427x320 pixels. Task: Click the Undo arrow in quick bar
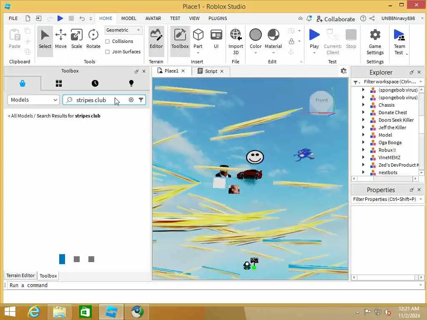[82, 18]
